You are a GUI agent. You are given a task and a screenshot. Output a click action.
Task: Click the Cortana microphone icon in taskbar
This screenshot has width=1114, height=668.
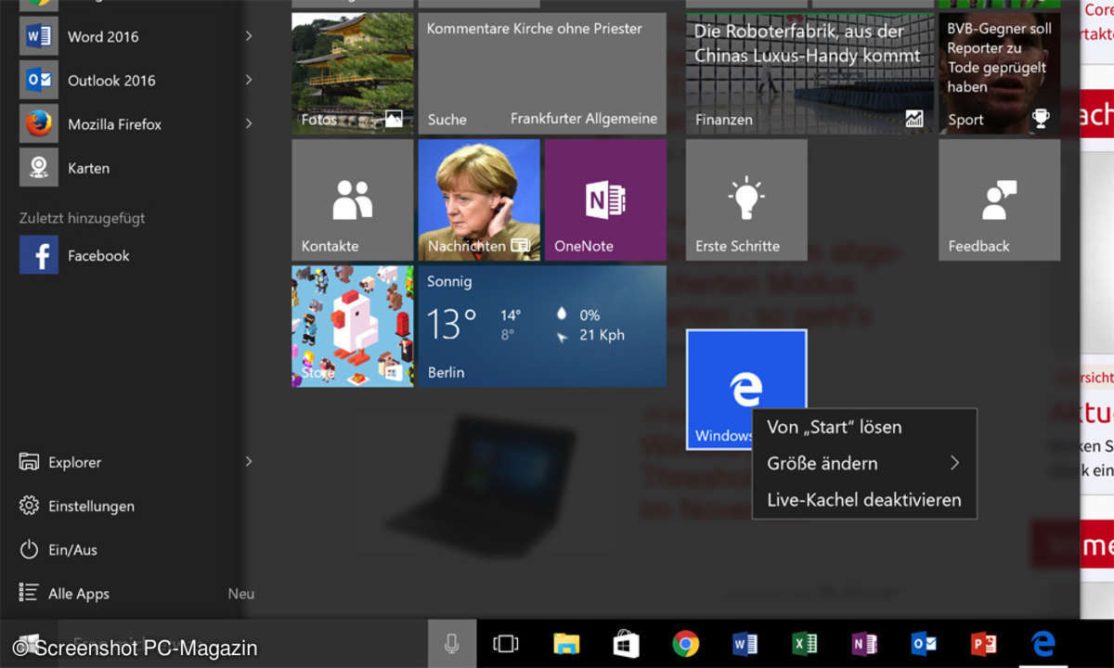(451, 643)
